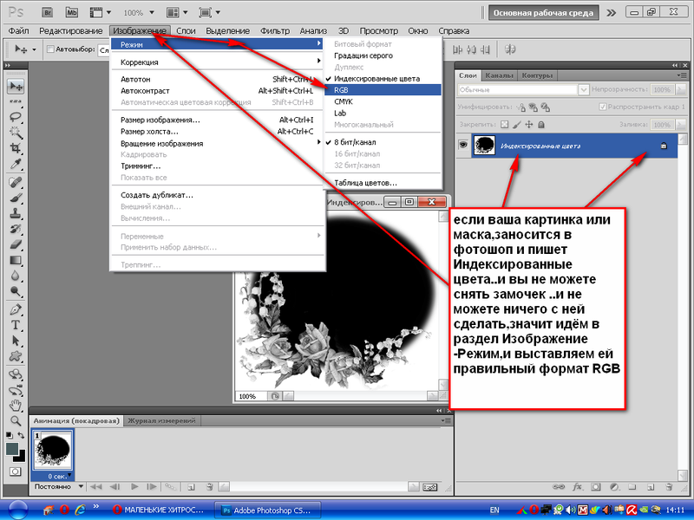Select the Hand tool

point(16,405)
